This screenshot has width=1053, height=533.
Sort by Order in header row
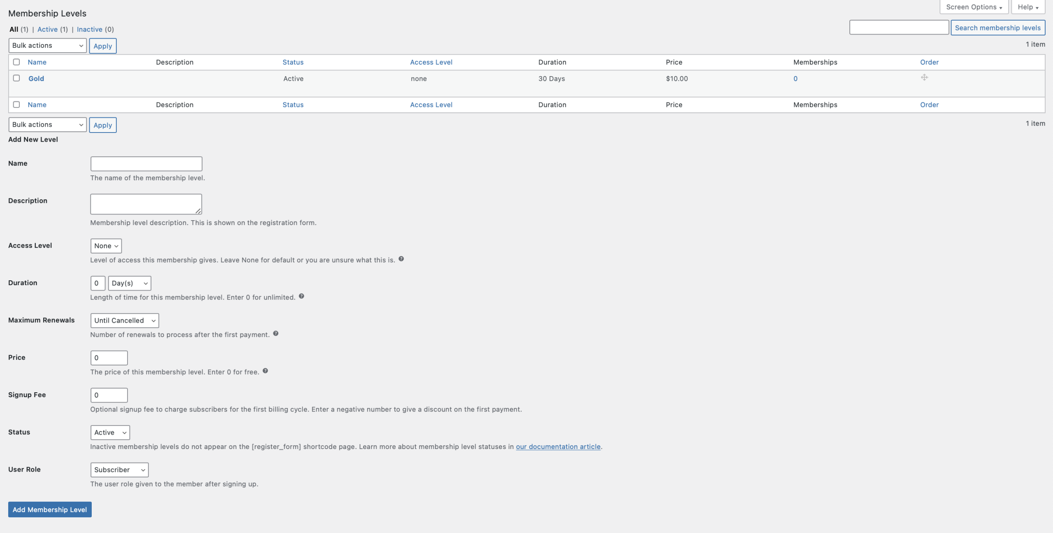point(929,62)
